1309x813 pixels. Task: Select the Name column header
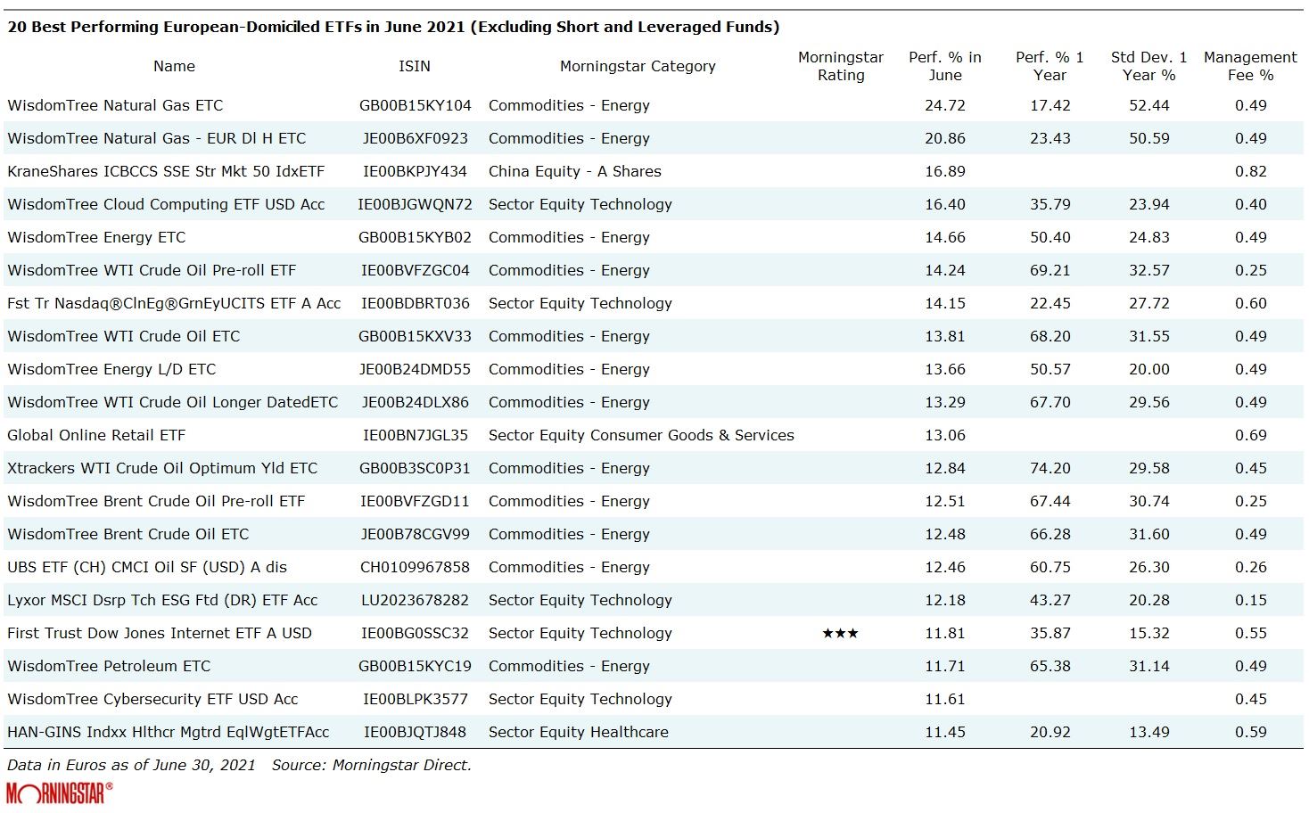coord(174,66)
